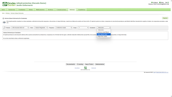Open the Visitas tab
The image size is (172, 97).
31,10
